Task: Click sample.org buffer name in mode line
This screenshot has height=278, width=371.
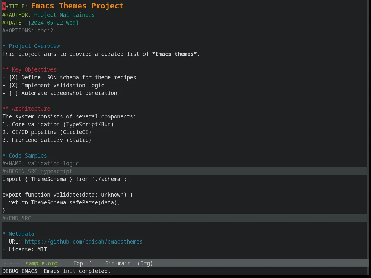Action: tap(41, 264)
